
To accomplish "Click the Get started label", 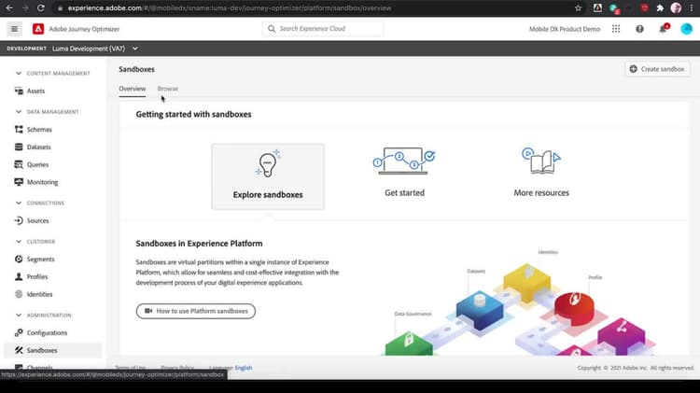I will pyautogui.click(x=404, y=193).
